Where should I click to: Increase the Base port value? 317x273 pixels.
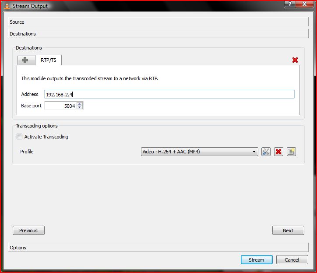click(80, 104)
